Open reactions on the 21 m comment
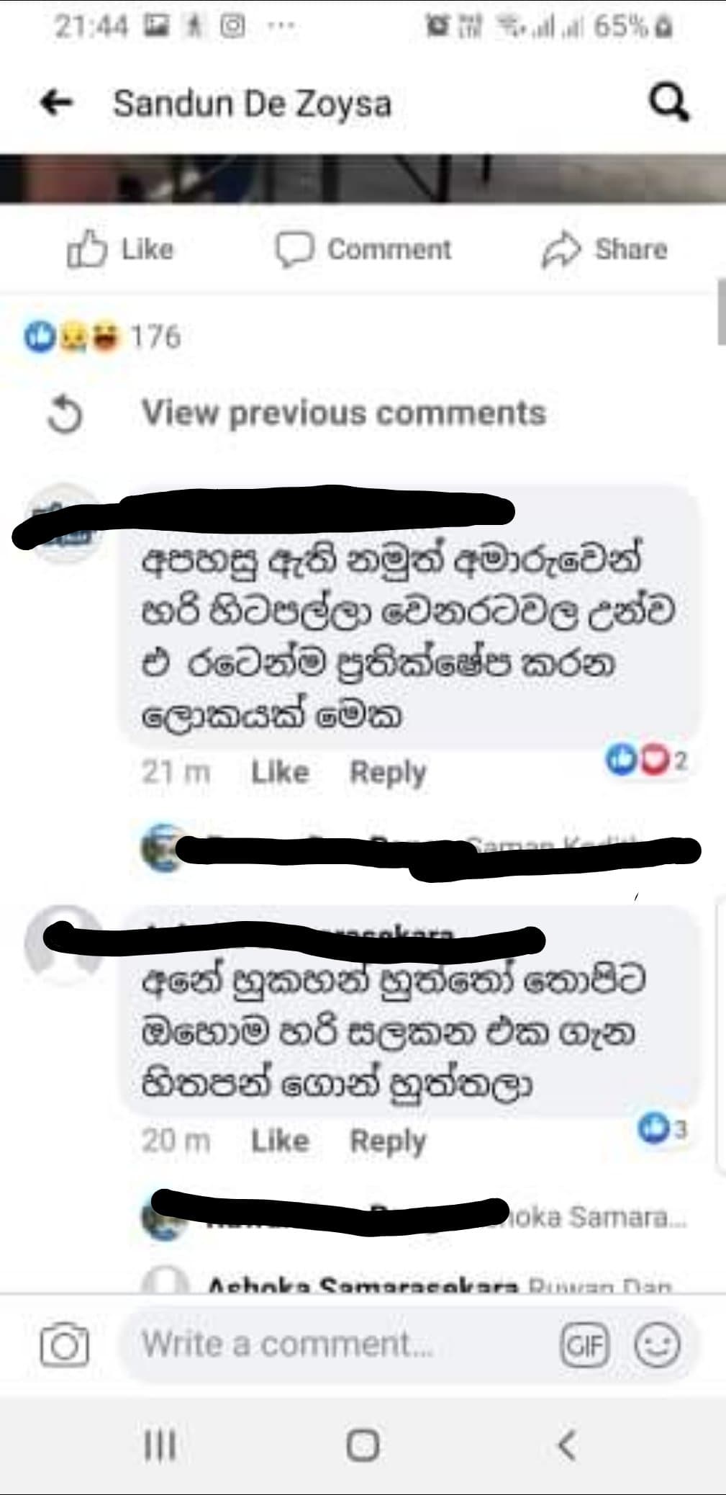 click(x=647, y=760)
